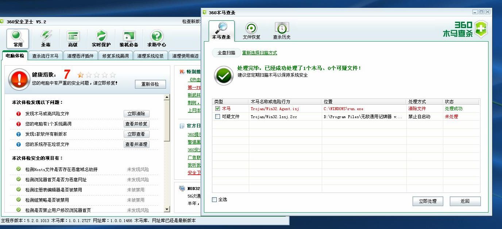Tick the 全选 checkbox
Image resolution: width=502 pixels, height=229 pixels.
pyautogui.click(x=214, y=199)
